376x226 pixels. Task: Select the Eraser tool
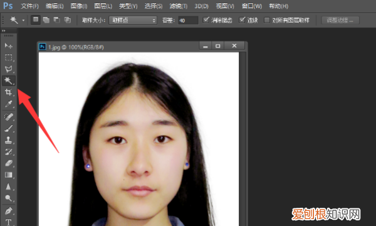[9, 163]
